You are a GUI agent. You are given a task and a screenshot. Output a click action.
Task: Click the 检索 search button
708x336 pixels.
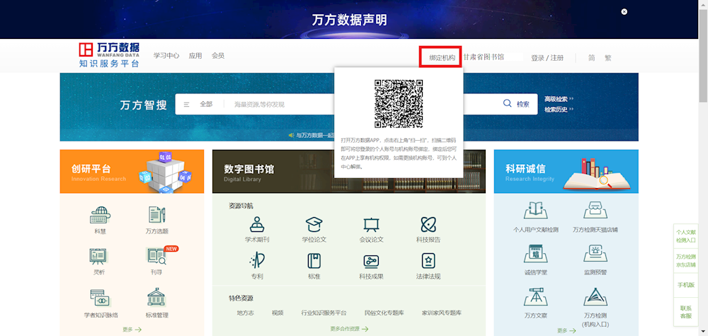pos(517,104)
